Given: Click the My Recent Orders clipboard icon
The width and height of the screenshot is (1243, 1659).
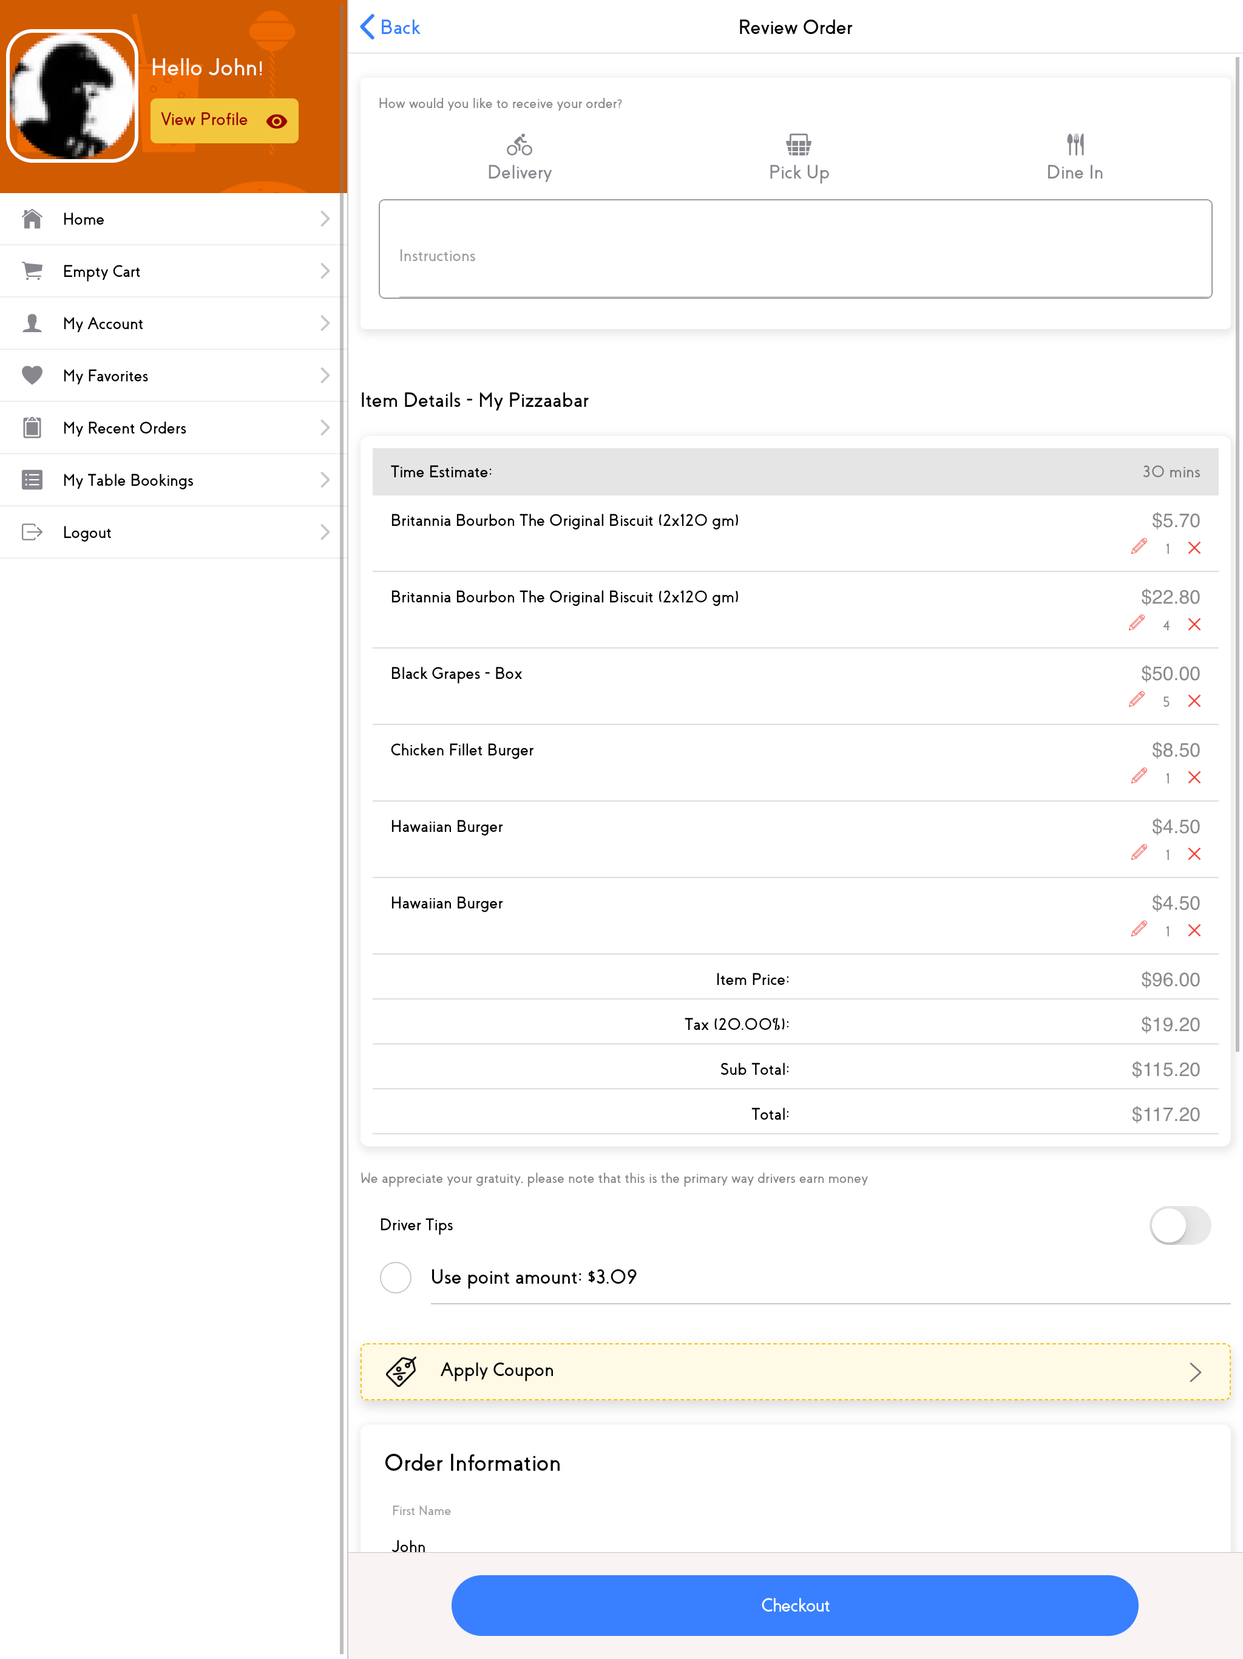Looking at the screenshot, I should click(32, 428).
